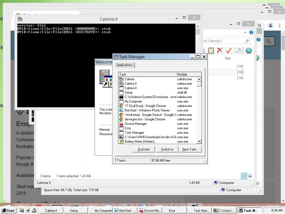
Task: Click the document quick launch icon on taskbar
Action: [x=28, y=211]
